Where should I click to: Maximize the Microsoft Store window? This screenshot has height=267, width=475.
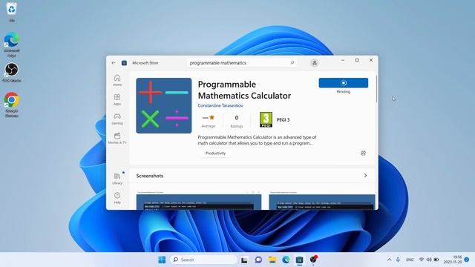click(357, 60)
